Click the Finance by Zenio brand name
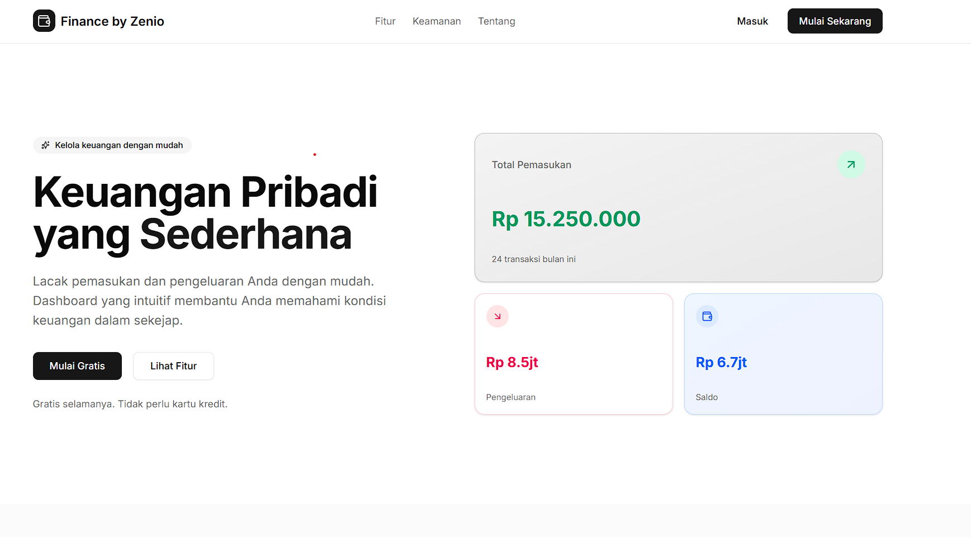971x537 pixels. point(112,21)
